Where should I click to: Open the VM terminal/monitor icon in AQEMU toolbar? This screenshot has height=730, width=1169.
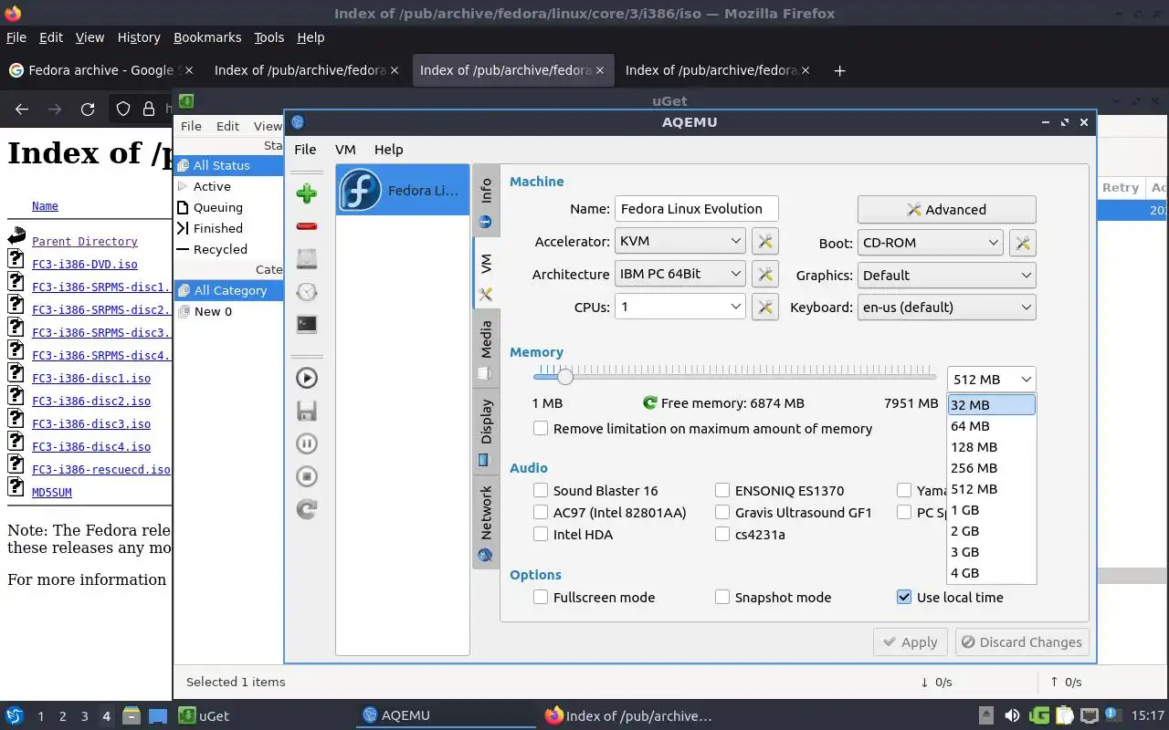pos(307,324)
